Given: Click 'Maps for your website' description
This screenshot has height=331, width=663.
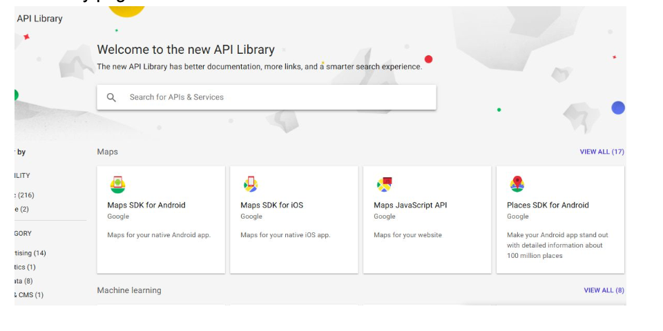Looking at the screenshot, I should point(407,235).
